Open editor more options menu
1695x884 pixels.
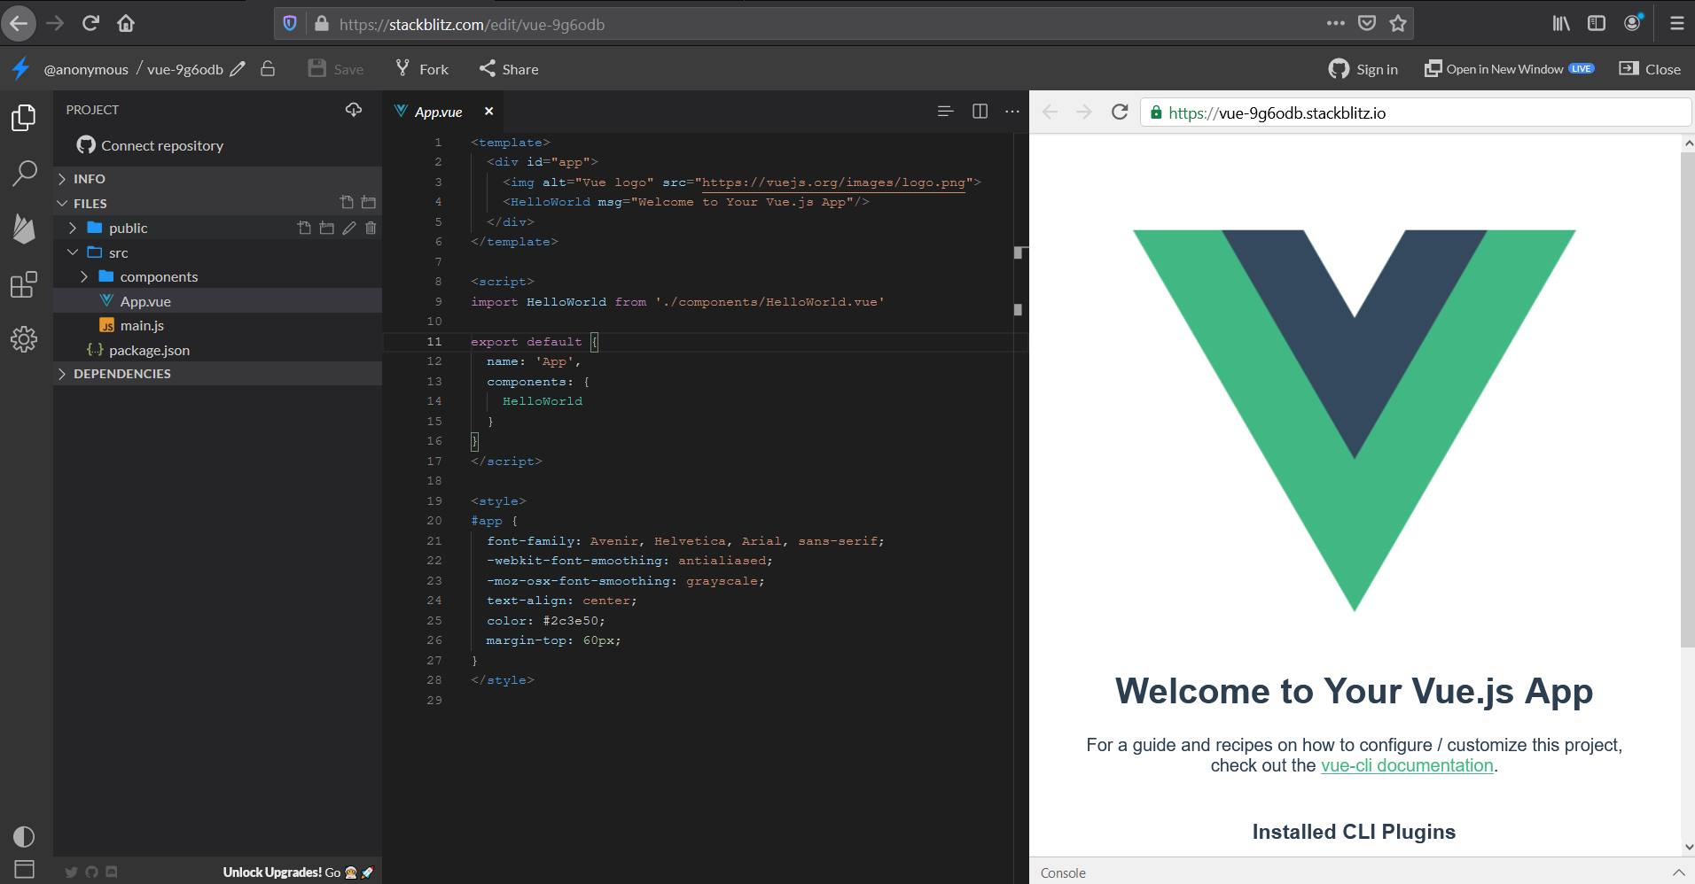1012,111
